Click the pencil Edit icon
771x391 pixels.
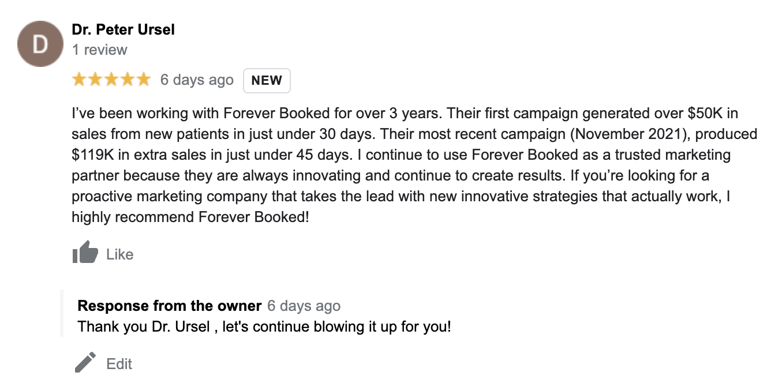coord(85,363)
